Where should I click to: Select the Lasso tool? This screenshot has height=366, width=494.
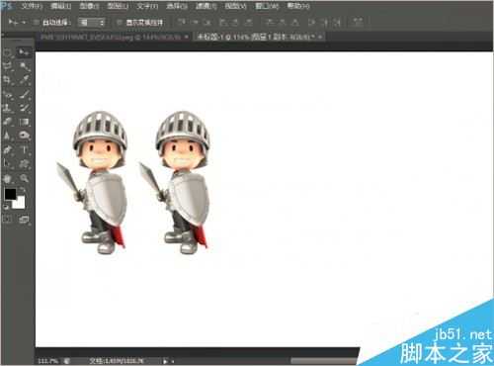(x=7, y=66)
